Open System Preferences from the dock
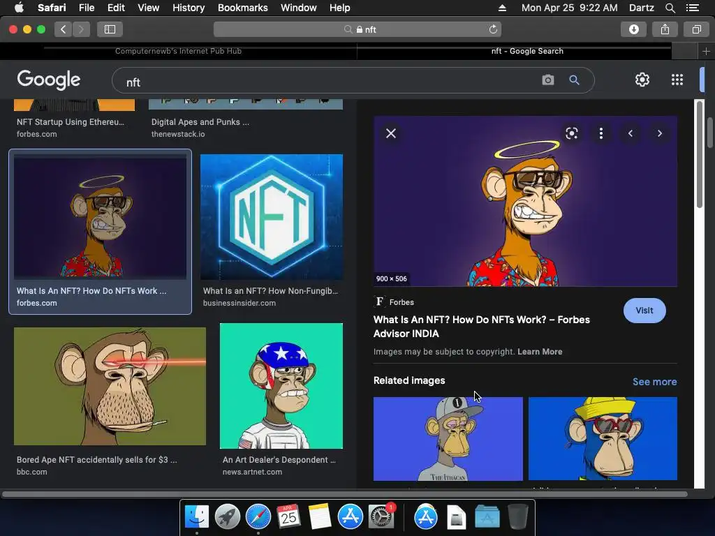Screen dimensions: 715x536 click(x=381, y=517)
